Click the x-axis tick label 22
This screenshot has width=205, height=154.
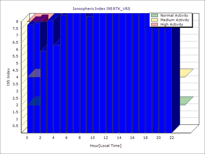(172, 138)
